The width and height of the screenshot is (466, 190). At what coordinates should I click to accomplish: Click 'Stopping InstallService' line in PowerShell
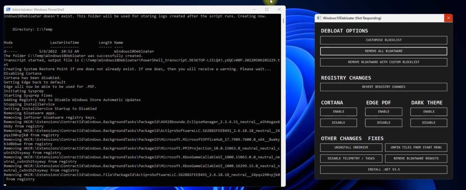point(29,104)
